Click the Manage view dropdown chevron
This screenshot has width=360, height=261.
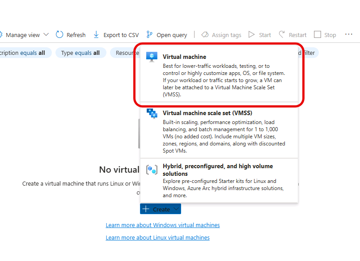[x=46, y=35]
